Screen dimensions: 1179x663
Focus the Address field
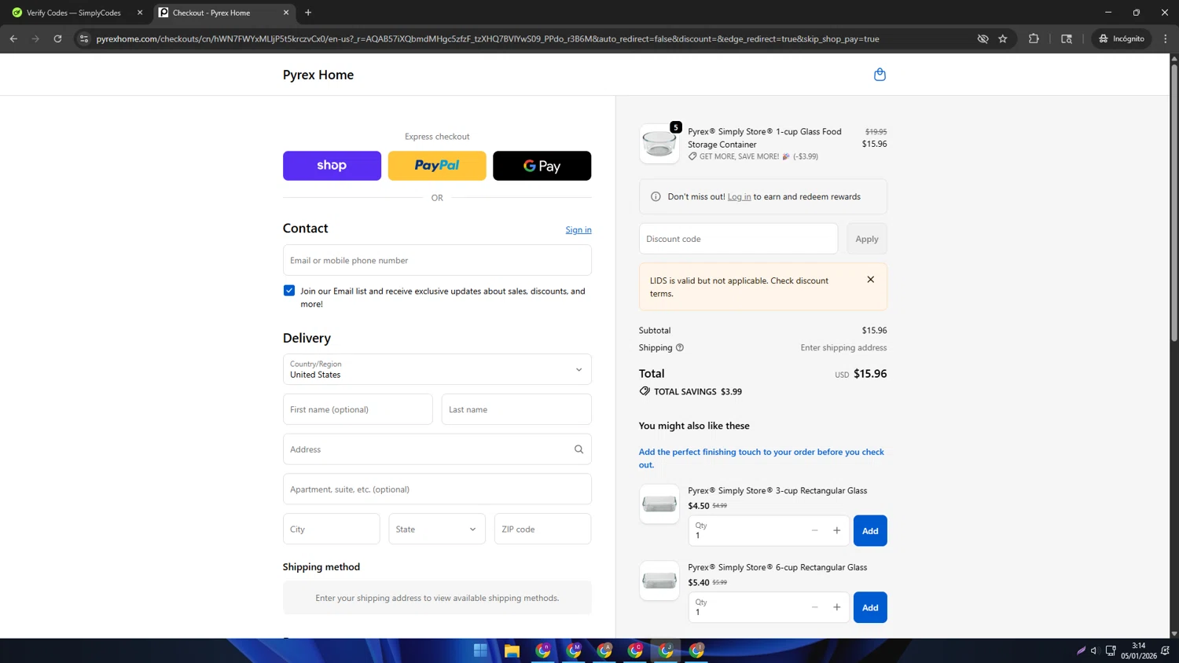point(437,449)
